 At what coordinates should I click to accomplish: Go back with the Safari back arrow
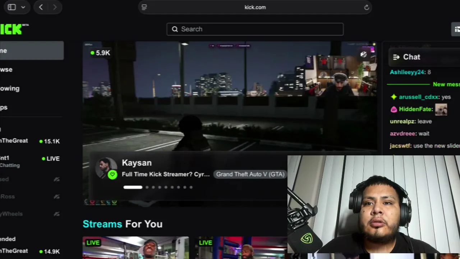coord(41,7)
